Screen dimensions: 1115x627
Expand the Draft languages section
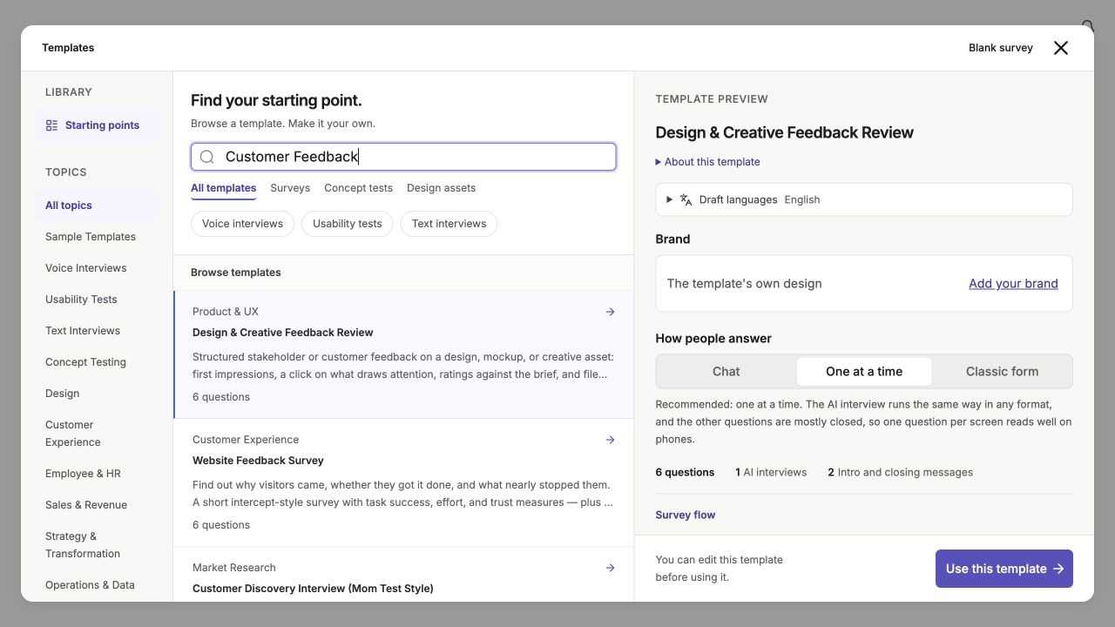[x=864, y=199]
